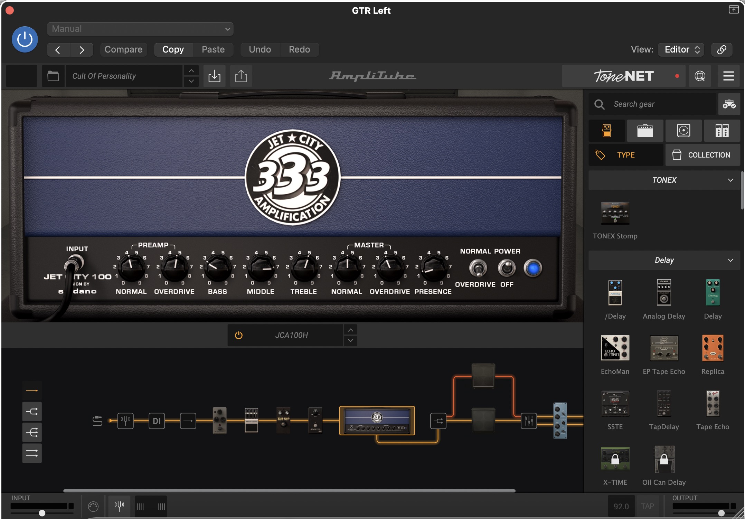The height and width of the screenshot is (519, 745).
Task: Open the preset folder browser icon
Action: coord(53,76)
